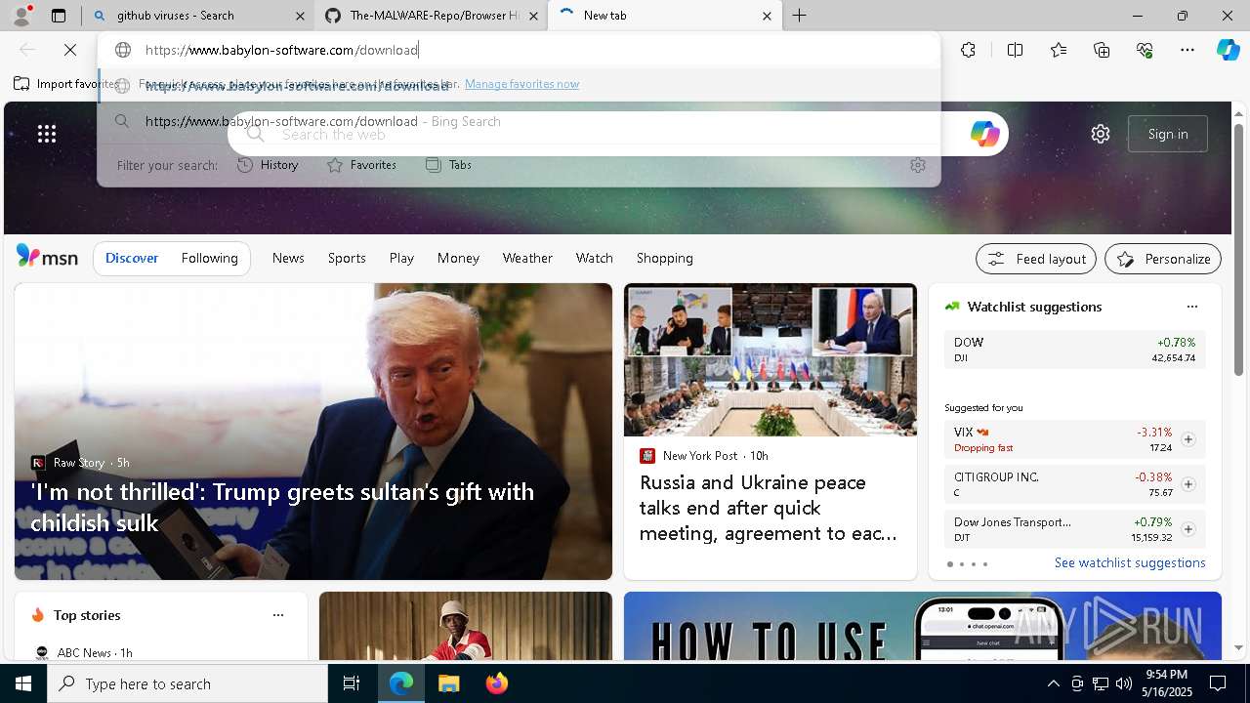Show hidden system tray icons
Screen dimensions: 1250x703
pos(1053,683)
